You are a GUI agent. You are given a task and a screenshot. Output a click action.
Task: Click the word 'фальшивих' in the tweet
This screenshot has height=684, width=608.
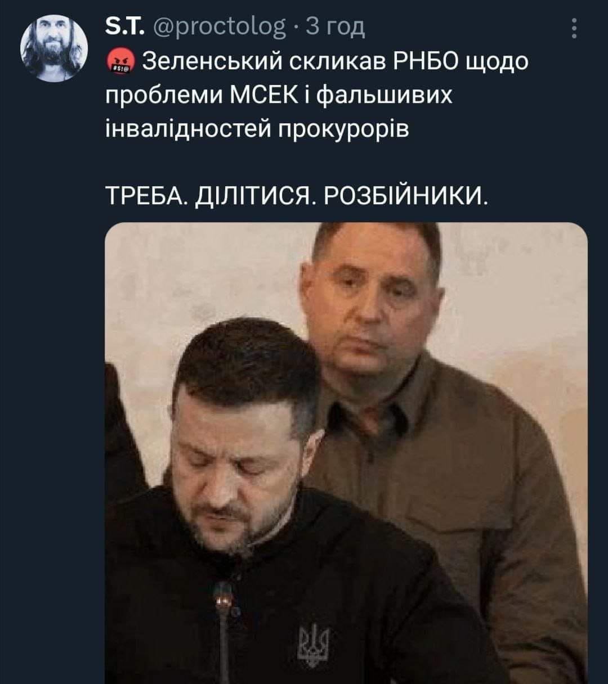(386, 96)
